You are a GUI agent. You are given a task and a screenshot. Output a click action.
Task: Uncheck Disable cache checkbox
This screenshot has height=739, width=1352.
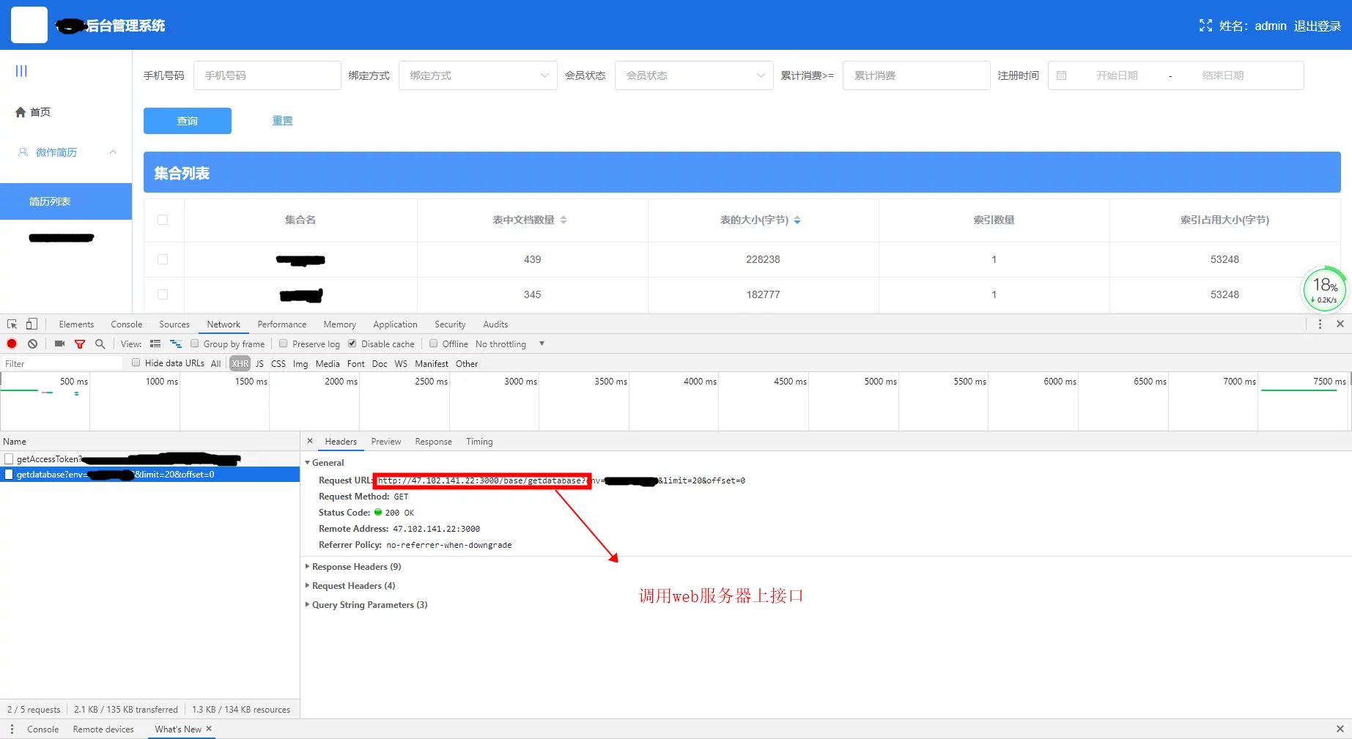pyautogui.click(x=352, y=343)
